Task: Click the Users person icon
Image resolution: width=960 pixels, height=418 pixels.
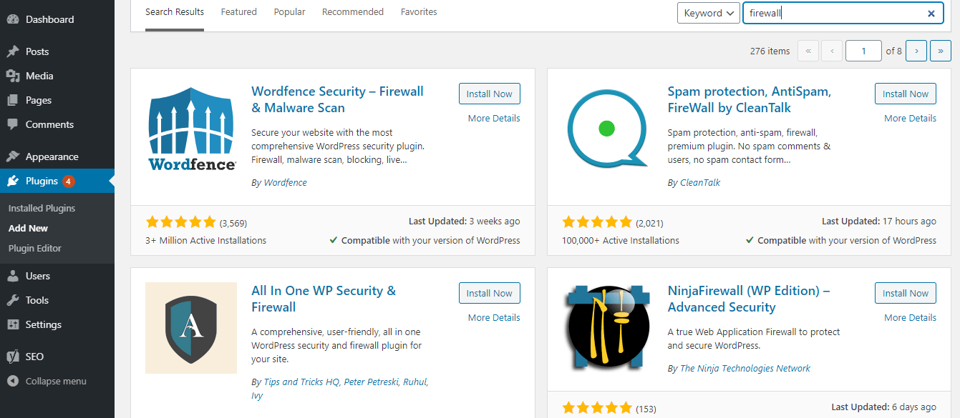Action: pyautogui.click(x=13, y=276)
